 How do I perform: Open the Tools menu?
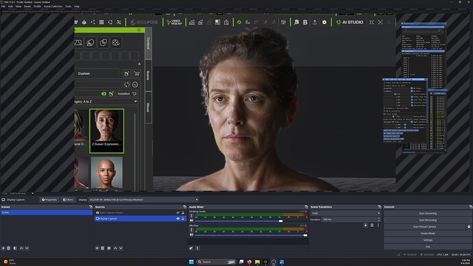coord(68,6)
